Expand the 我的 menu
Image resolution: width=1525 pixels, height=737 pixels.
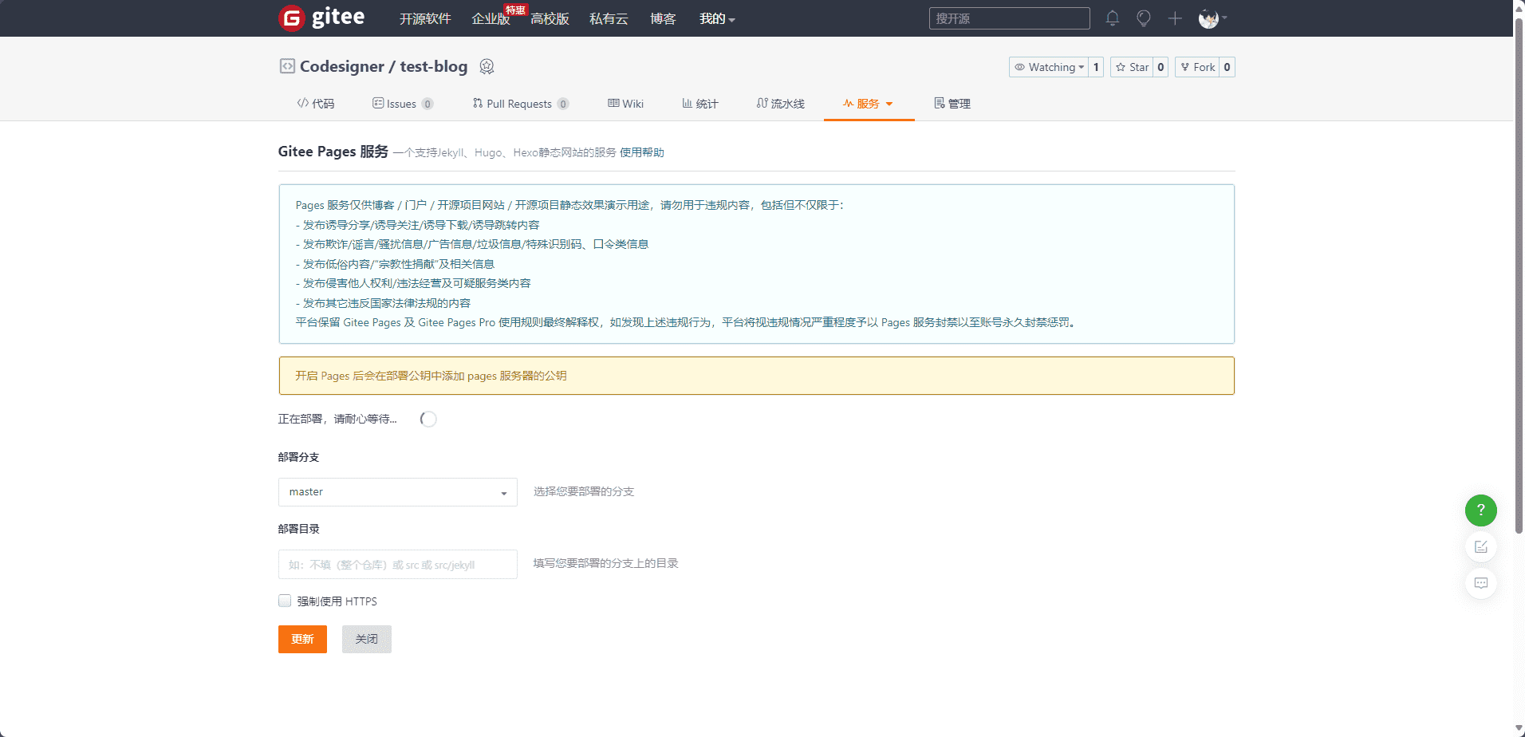tap(717, 18)
